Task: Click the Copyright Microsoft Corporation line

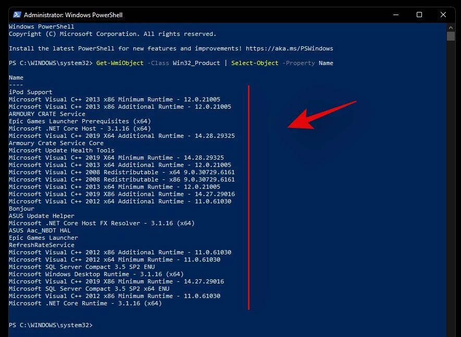Action: 113,34
